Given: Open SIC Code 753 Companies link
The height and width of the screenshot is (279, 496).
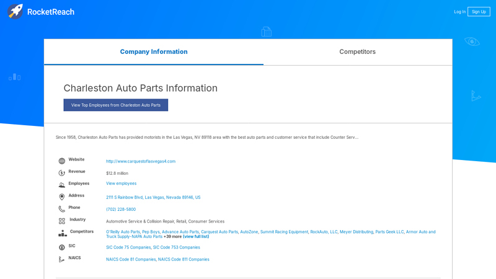Looking at the screenshot, I should pyautogui.click(x=177, y=247).
